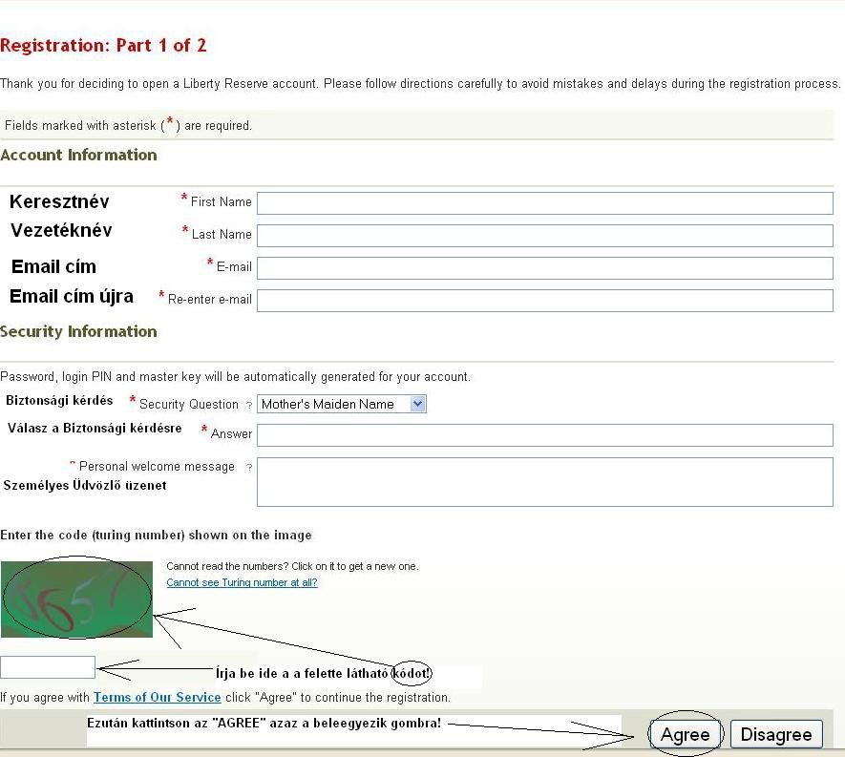The height and width of the screenshot is (757, 845).
Task: Click the Disagree button
Action: pyautogui.click(x=776, y=734)
